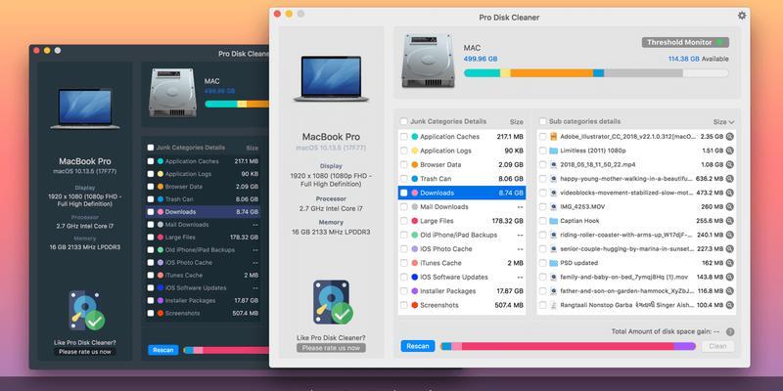Enable Trash Can checkbox in front window
This screenshot has height=391, width=783.
tap(404, 179)
